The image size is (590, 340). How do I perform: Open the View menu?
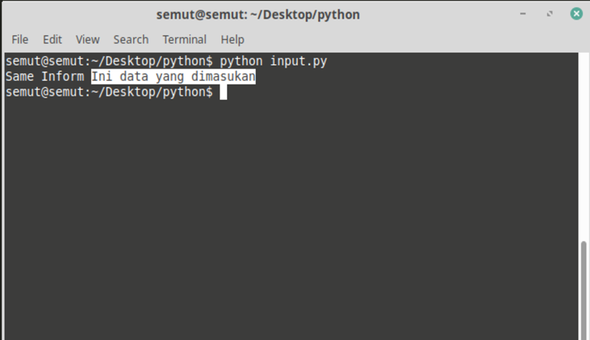[x=87, y=39]
